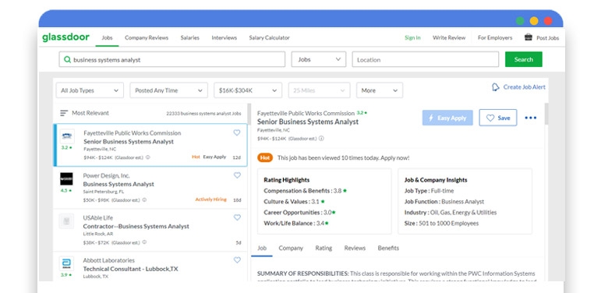This screenshot has width=594, height=293.
Task: Click the Abbott Laboratories logo
Action: click(66, 263)
